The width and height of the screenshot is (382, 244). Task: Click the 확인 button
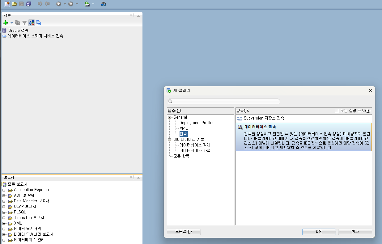point(319,232)
